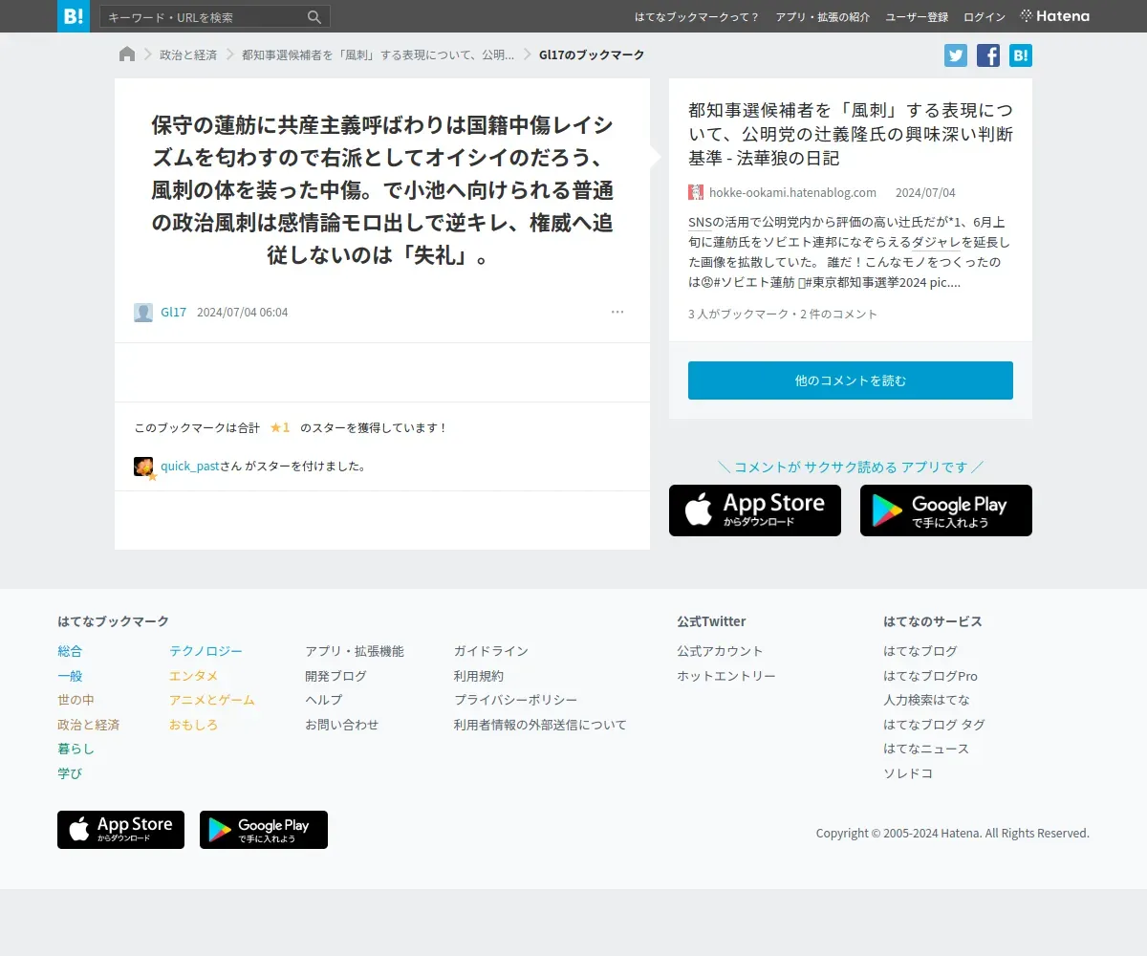
Task: Share on Facebook icon
Action: tap(988, 55)
